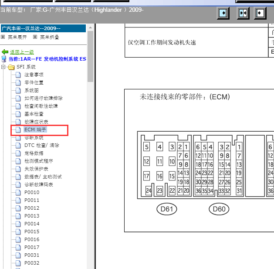
Task: Open the P0011 trouble code page
Action: coord(32,200)
